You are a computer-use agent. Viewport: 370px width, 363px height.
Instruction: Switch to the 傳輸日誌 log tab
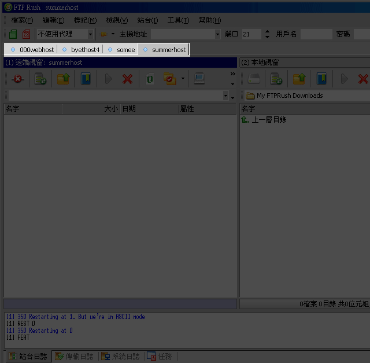[75, 356]
